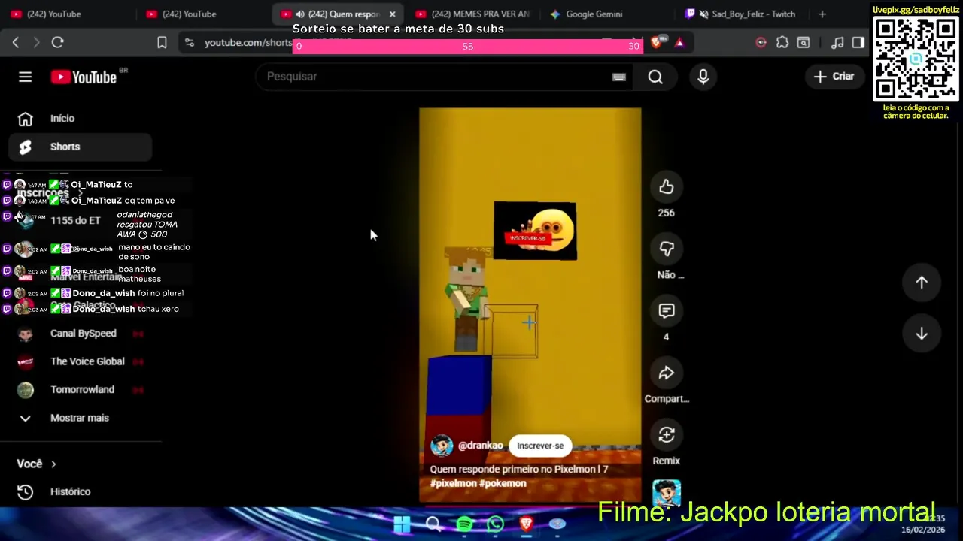Go to next short with down arrow
This screenshot has width=963, height=541.
(922, 334)
